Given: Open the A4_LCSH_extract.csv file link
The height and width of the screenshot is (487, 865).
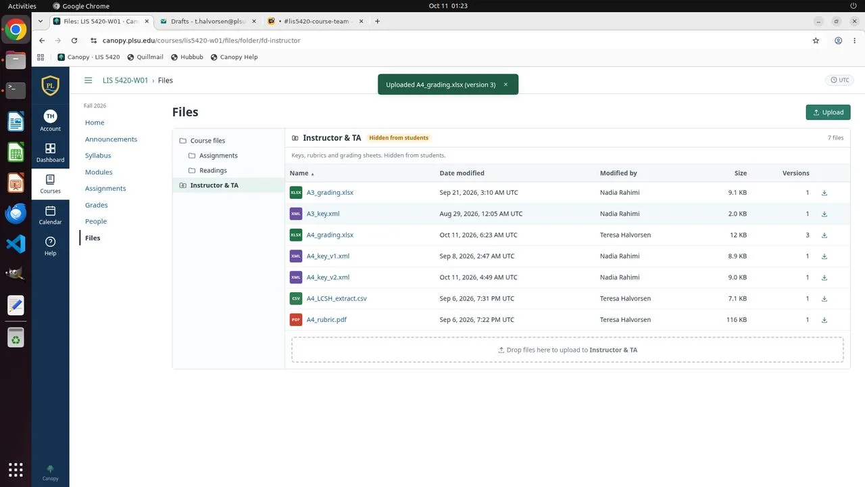Looking at the screenshot, I should [x=337, y=298].
